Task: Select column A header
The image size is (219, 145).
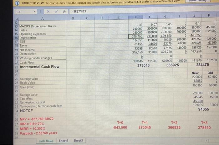Action: [43, 18]
